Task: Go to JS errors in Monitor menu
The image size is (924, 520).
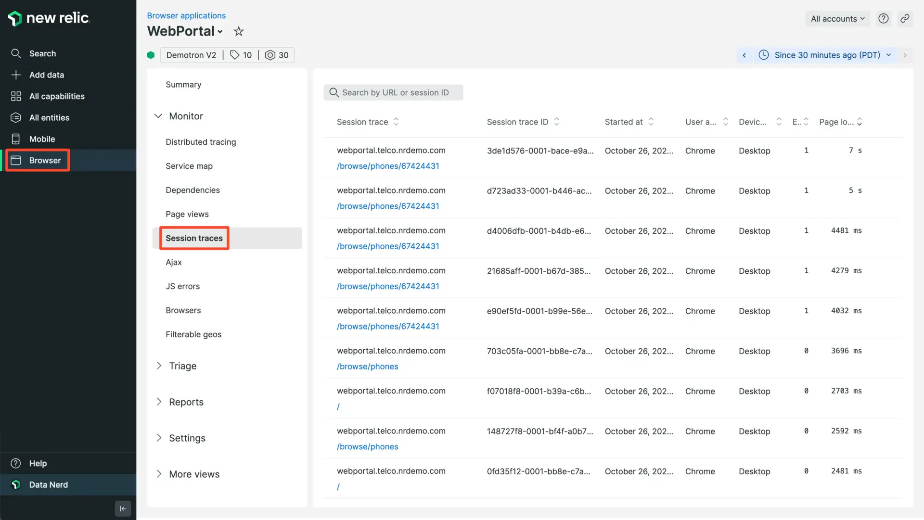Action: click(182, 286)
